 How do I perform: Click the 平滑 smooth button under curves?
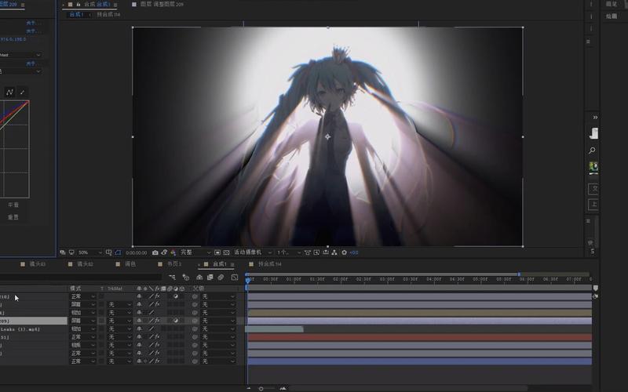[x=13, y=205]
